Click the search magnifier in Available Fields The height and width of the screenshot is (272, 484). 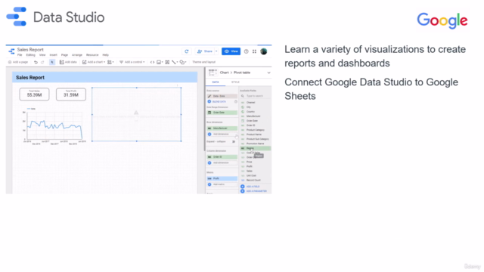[243, 96]
